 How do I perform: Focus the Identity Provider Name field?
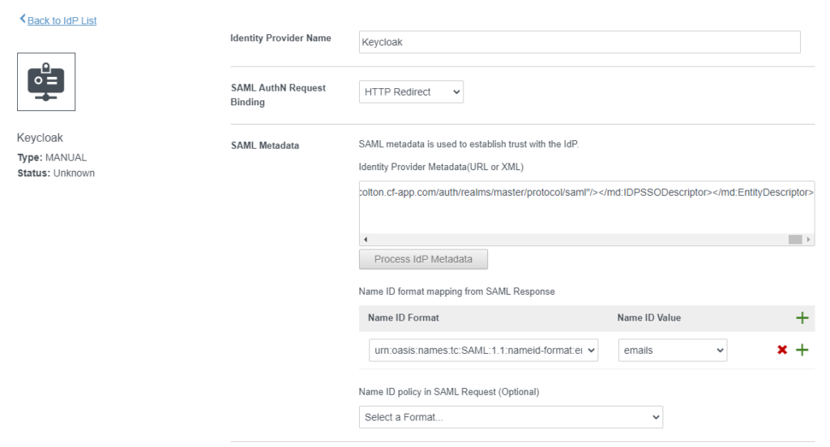click(579, 42)
